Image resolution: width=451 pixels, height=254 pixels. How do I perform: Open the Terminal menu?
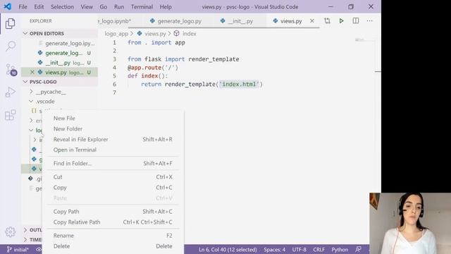(142, 6)
